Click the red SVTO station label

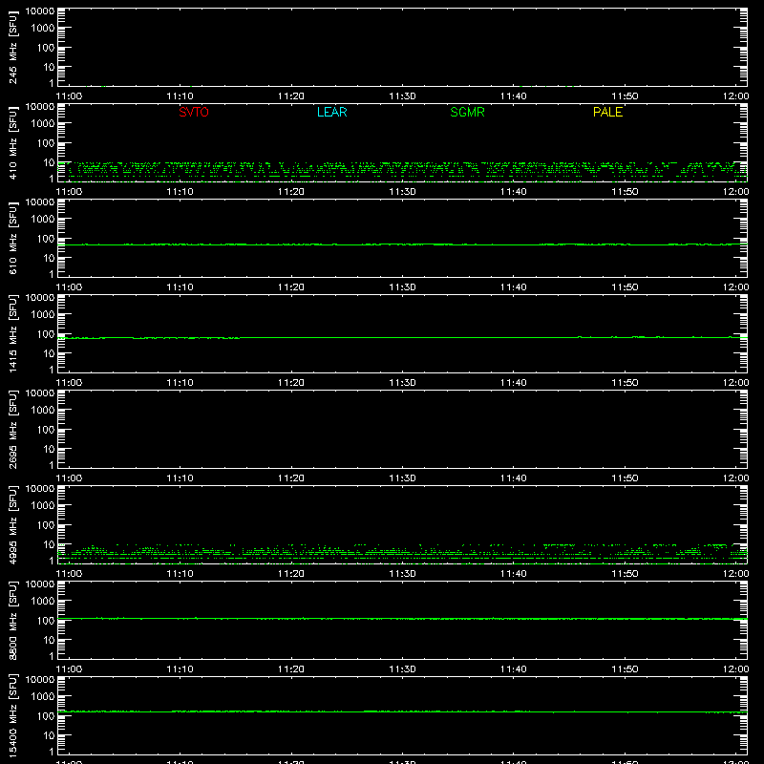tap(194, 112)
